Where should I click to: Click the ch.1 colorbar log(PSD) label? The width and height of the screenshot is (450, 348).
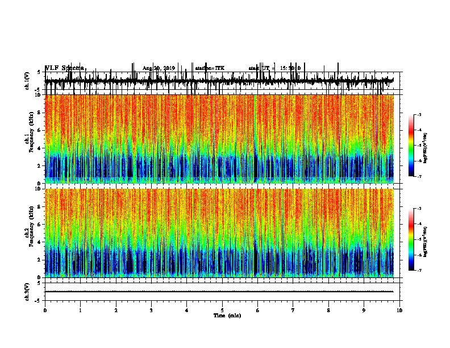coord(426,148)
